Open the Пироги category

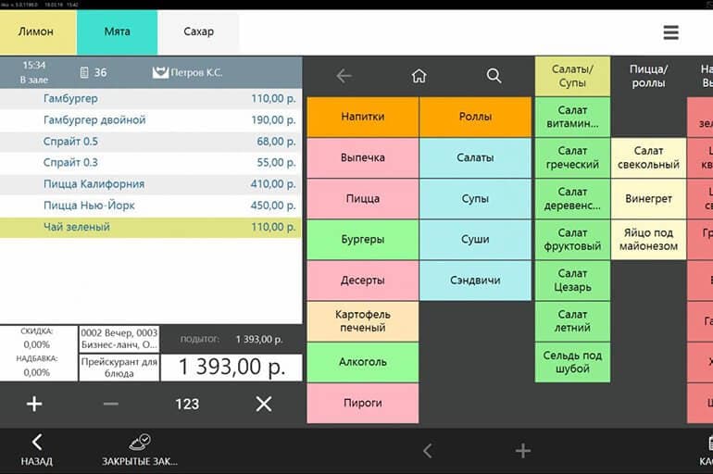(363, 403)
